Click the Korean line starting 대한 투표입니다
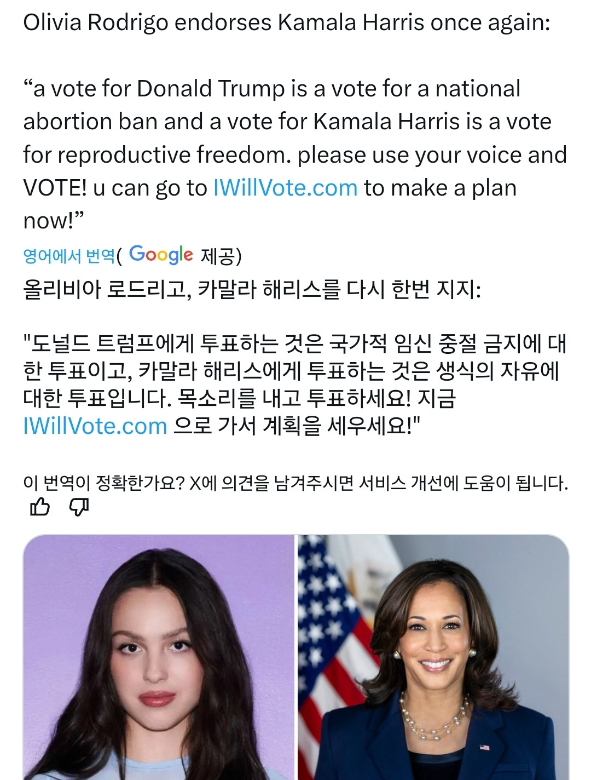 [x=239, y=398]
